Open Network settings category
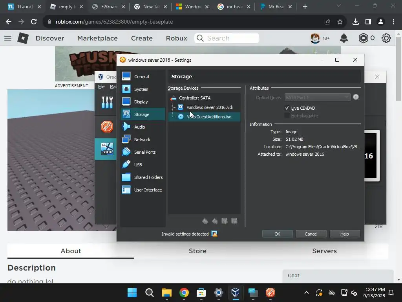The image size is (402, 302). [143, 140]
